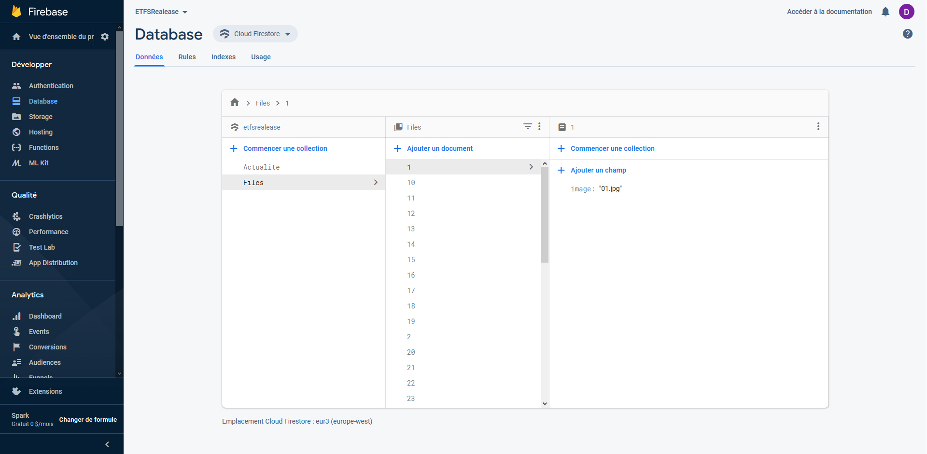Viewport: 927px width, 454px height.
Task: Click the help question mark icon
Action: [908, 34]
